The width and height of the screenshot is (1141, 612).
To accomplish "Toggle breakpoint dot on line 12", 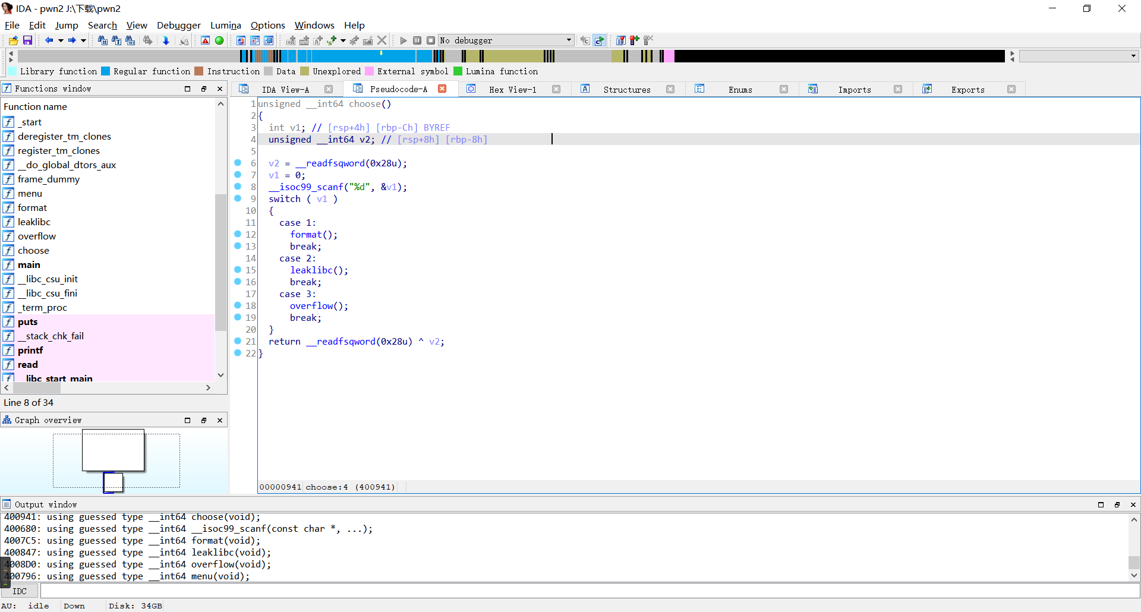I will [238, 234].
